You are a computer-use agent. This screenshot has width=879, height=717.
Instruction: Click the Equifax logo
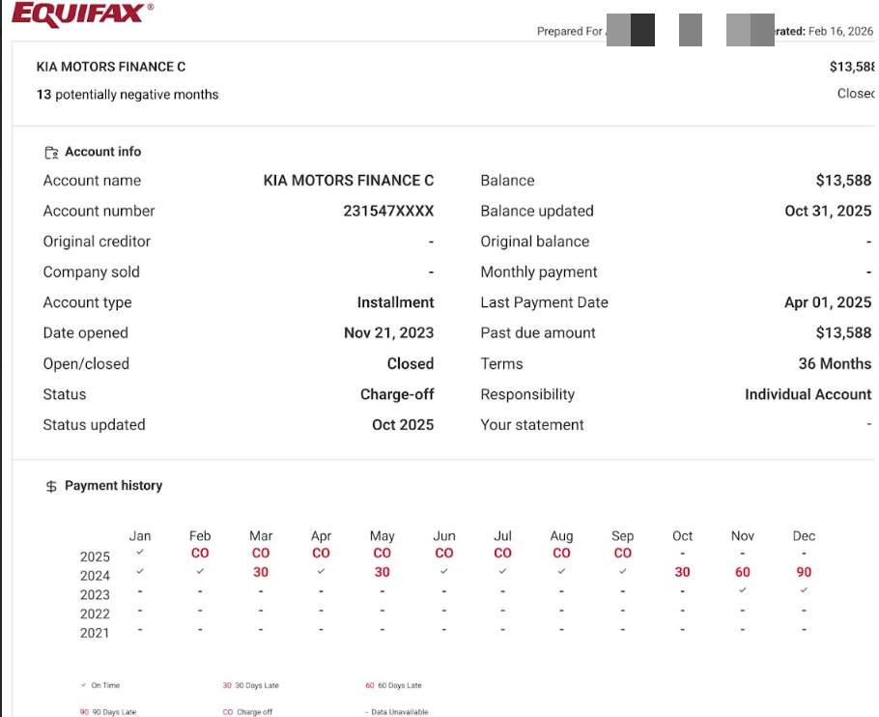82,14
